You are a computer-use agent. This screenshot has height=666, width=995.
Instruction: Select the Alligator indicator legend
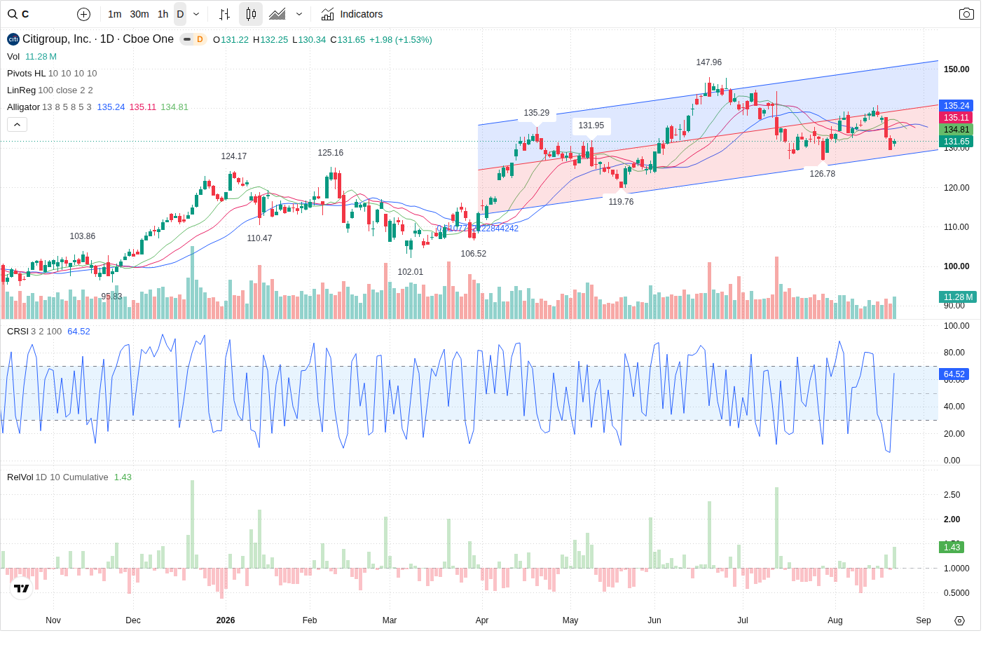click(x=23, y=107)
